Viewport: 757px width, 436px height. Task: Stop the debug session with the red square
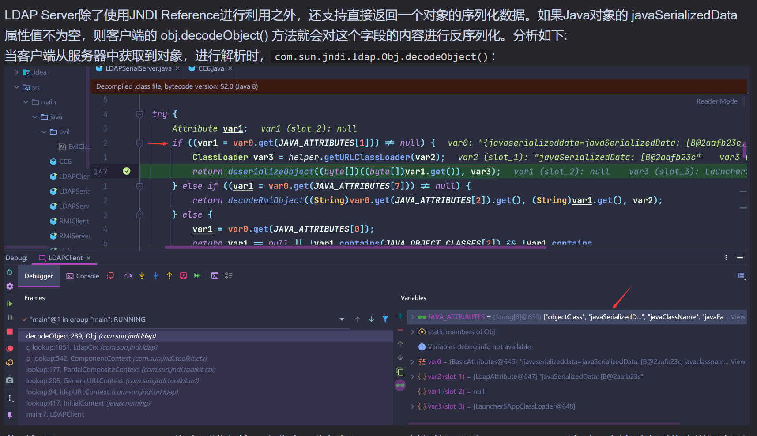[10, 331]
